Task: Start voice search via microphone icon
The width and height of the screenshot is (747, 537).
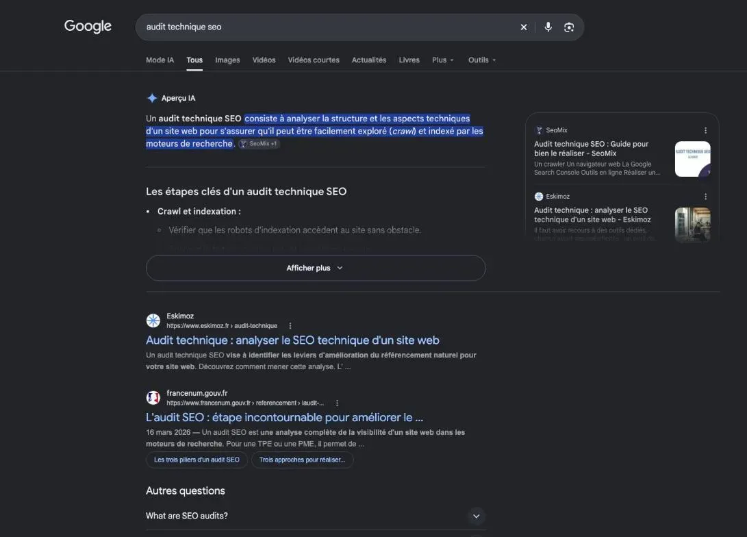Action: click(x=548, y=27)
